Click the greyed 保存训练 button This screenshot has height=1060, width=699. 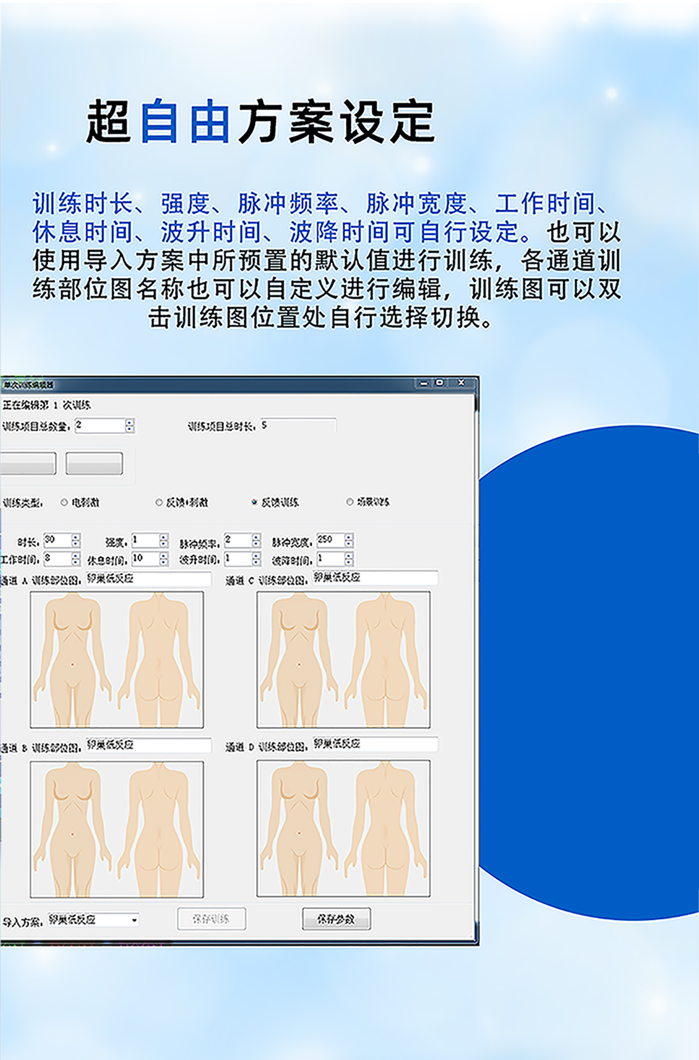(212, 919)
